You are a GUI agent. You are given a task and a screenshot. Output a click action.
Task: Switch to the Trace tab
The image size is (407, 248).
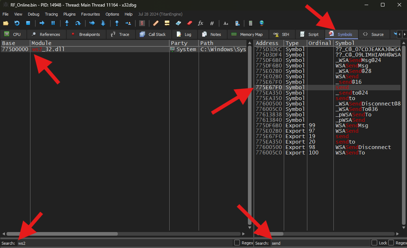pyautogui.click(x=120, y=34)
